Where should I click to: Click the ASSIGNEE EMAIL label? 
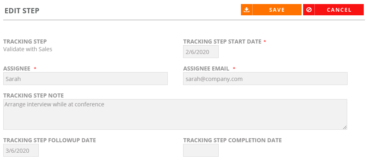tap(206, 68)
